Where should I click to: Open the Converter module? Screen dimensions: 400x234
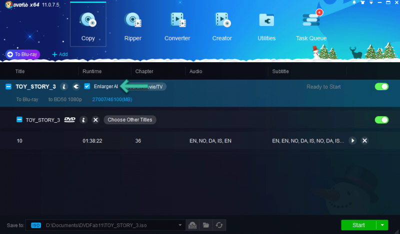click(177, 27)
